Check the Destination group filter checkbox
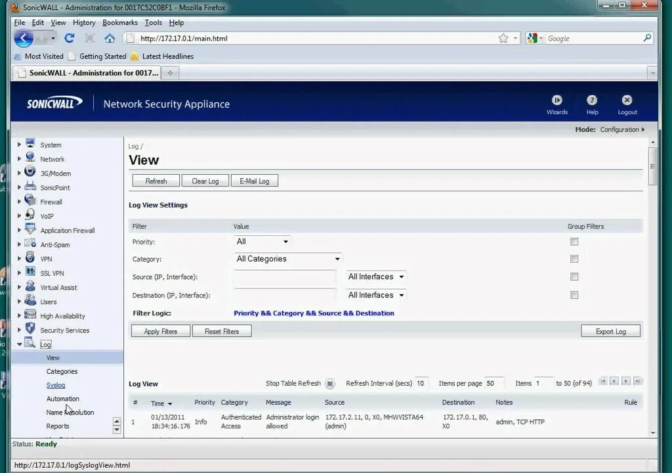This screenshot has width=672, height=473. [x=574, y=296]
